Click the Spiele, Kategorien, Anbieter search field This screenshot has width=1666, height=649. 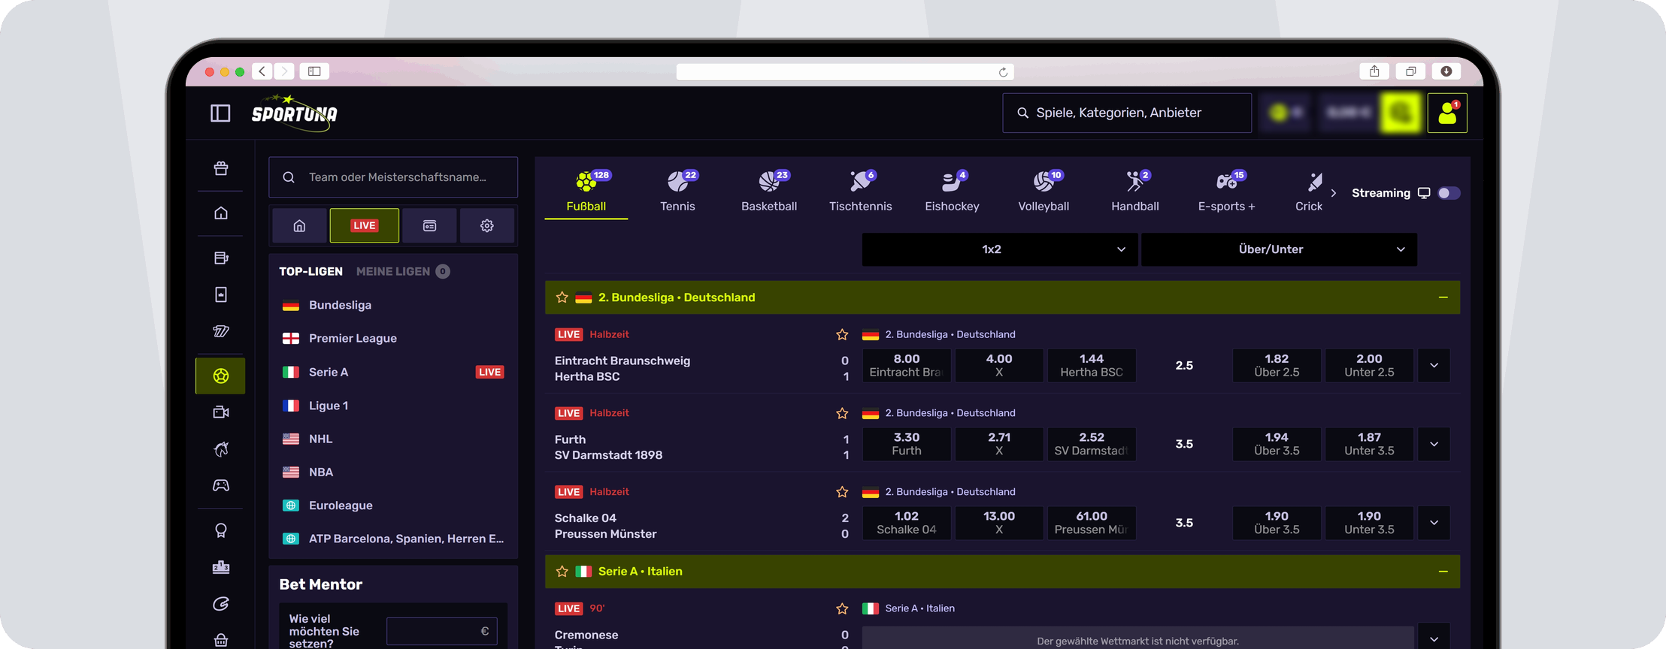click(x=1127, y=113)
